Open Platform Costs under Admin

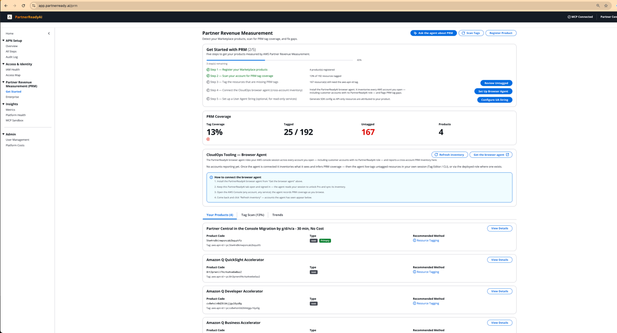pyautogui.click(x=15, y=145)
